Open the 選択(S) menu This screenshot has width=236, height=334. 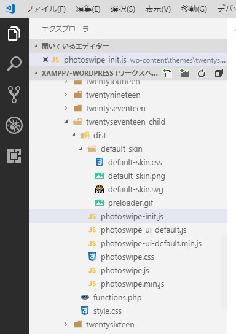pos(123,9)
